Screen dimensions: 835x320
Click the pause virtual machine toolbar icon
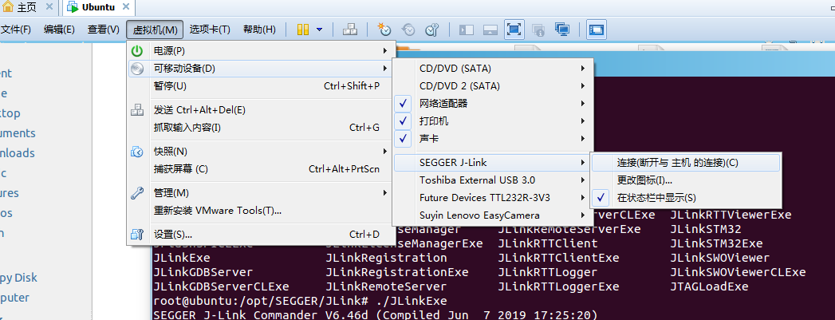[302, 30]
